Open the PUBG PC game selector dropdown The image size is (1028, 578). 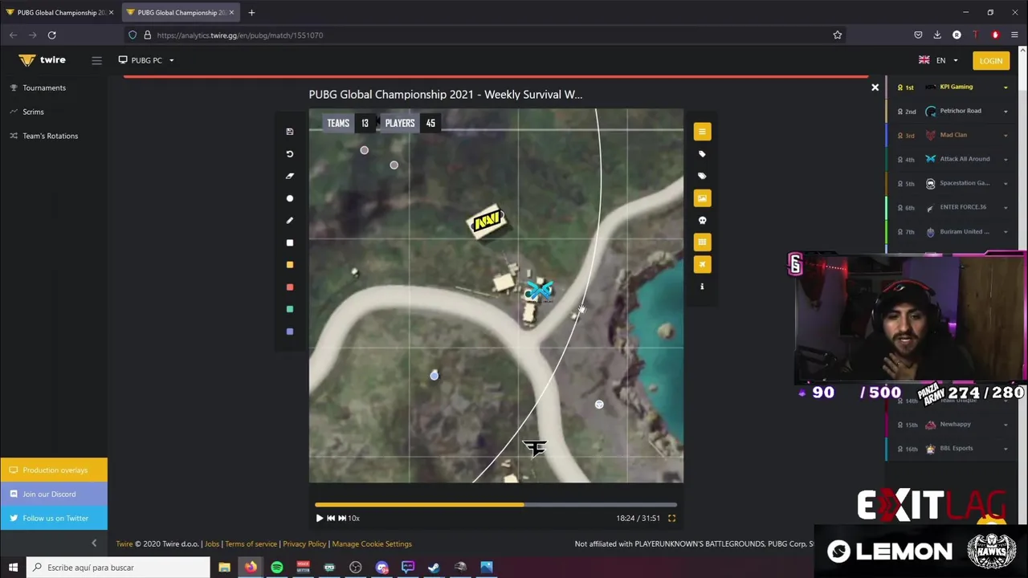coord(146,60)
